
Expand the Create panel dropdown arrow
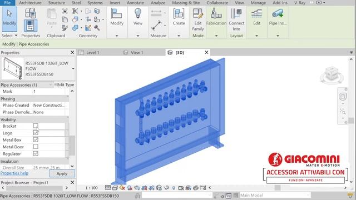[x=179, y=36]
